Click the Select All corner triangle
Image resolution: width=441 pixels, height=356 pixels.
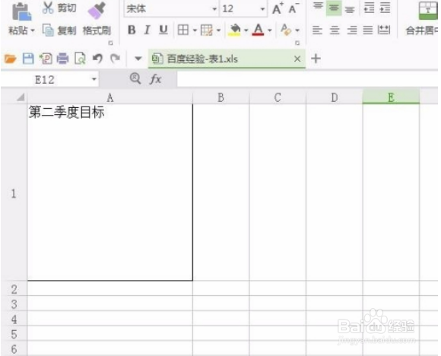[x=21, y=97]
